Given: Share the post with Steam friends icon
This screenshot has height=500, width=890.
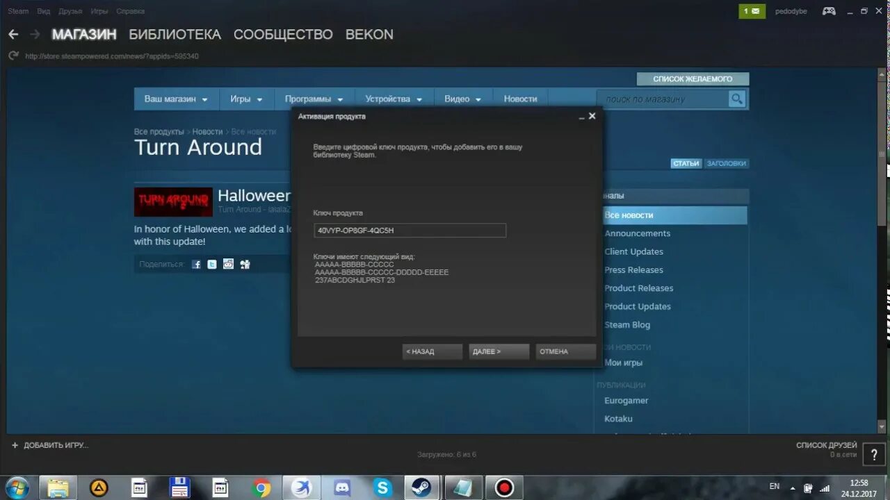Looking at the screenshot, I should [245, 265].
